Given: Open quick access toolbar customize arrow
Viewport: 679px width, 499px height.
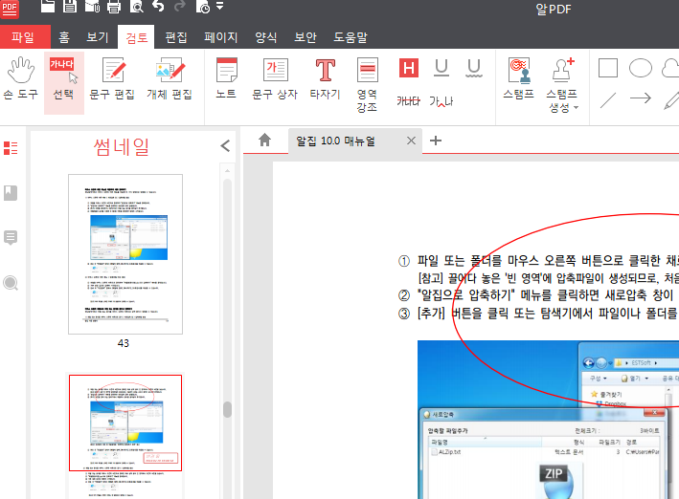Looking at the screenshot, I should [220, 6].
